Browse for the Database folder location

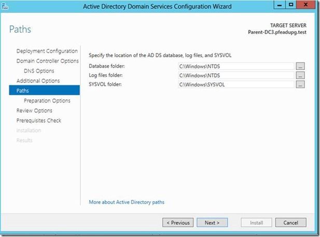click(300, 66)
